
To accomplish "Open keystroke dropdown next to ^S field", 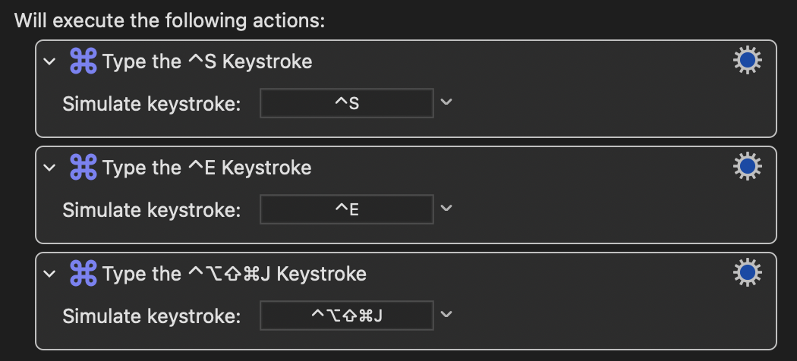I will point(446,102).
